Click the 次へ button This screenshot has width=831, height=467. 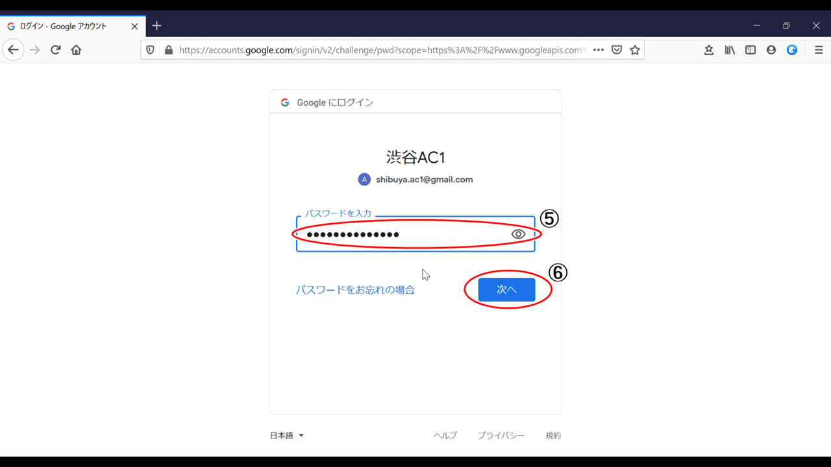tap(506, 289)
